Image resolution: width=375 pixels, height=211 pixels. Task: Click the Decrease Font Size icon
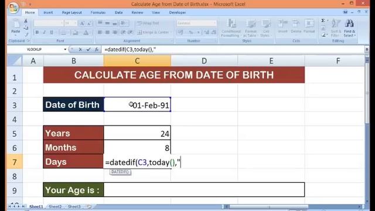pos(89,23)
